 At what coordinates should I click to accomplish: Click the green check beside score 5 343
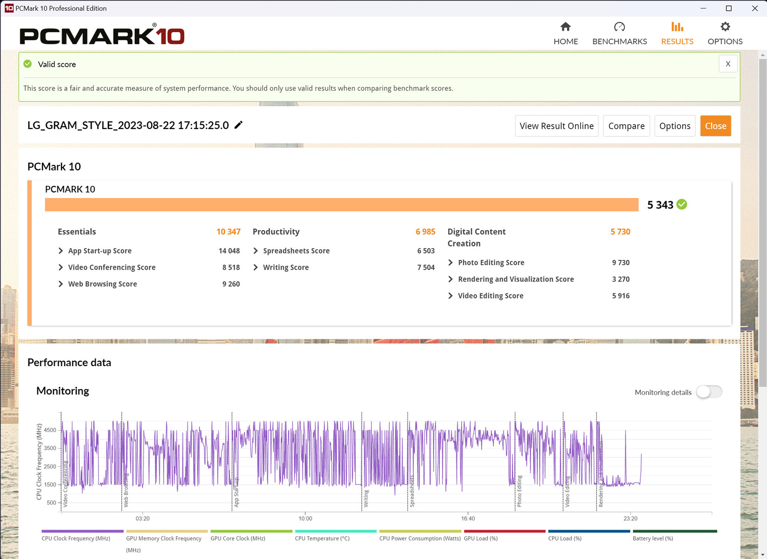click(x=682, y=205)
